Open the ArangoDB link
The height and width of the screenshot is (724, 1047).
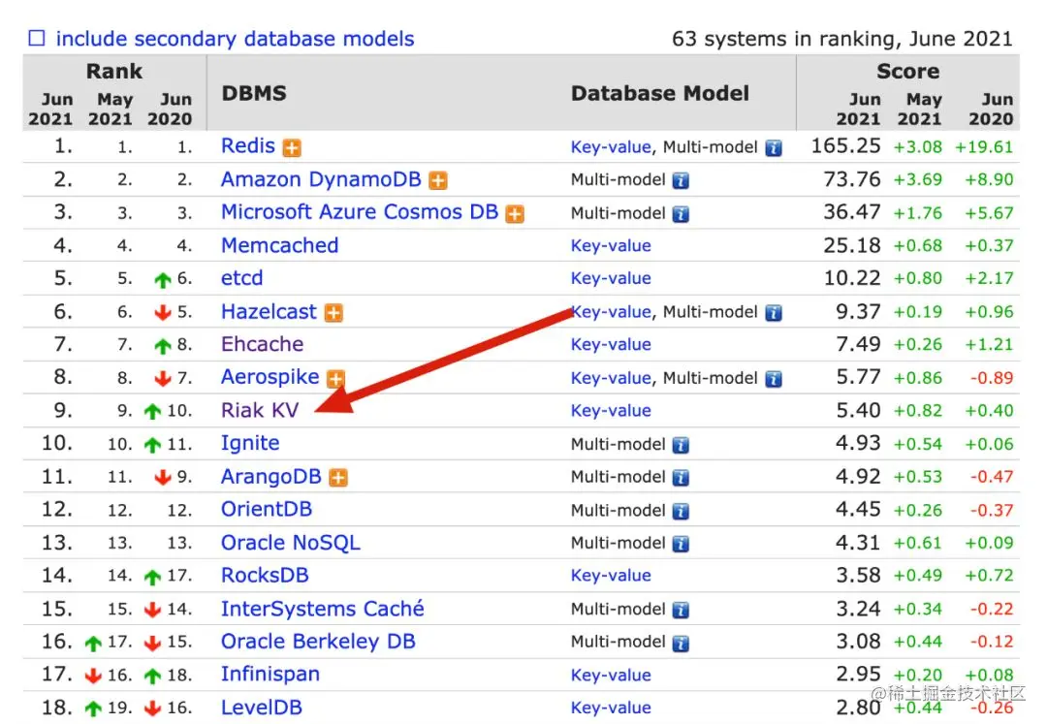271,476
